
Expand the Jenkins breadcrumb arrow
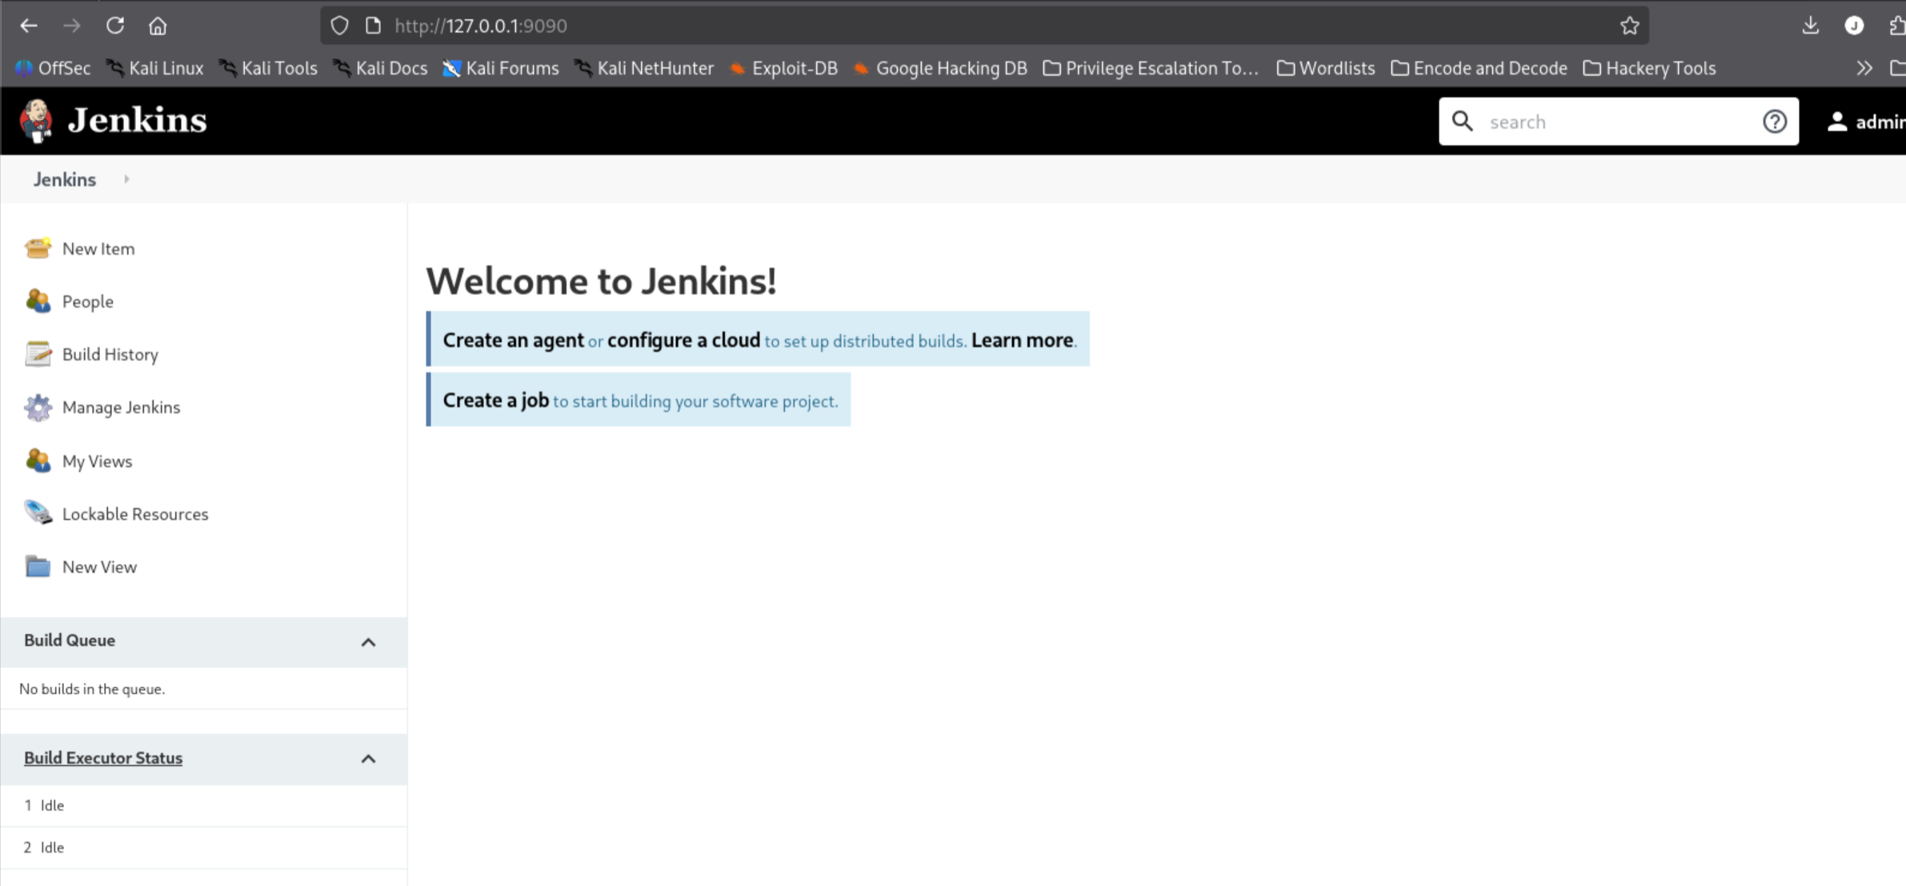coord(126,179)
